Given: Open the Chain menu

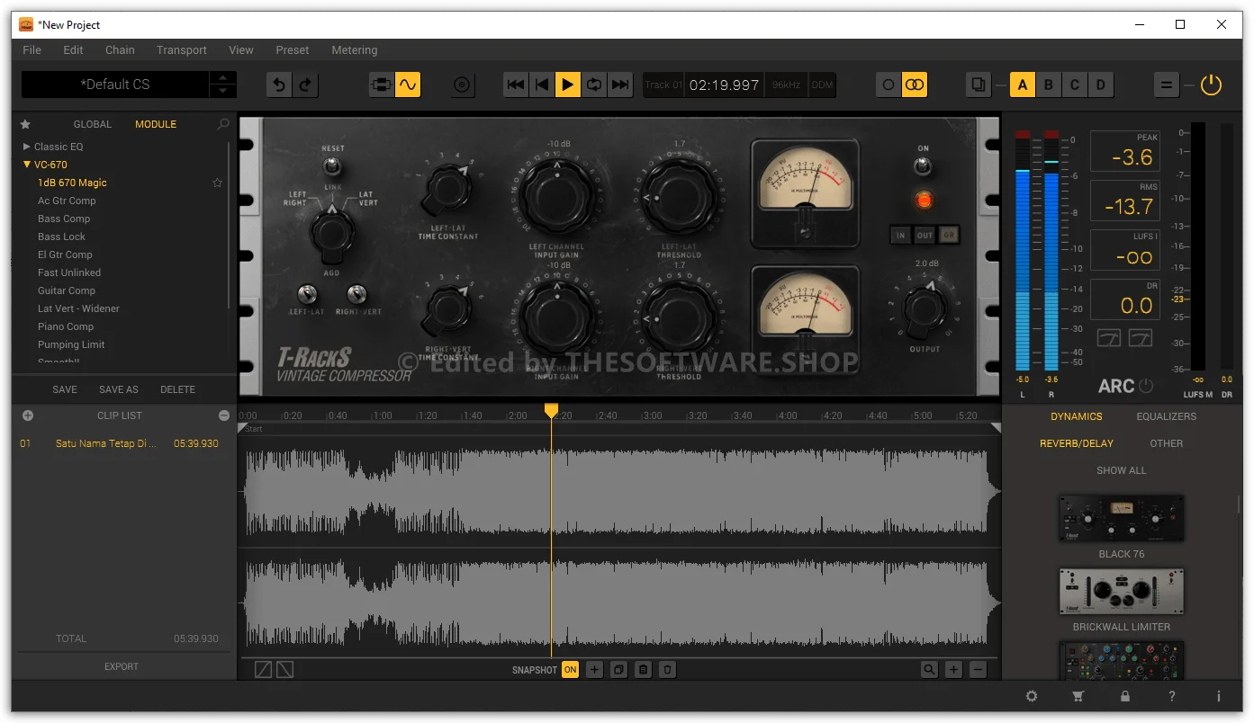Looking at the screenshot, I should pyautogui.click(x=120, y=50).
